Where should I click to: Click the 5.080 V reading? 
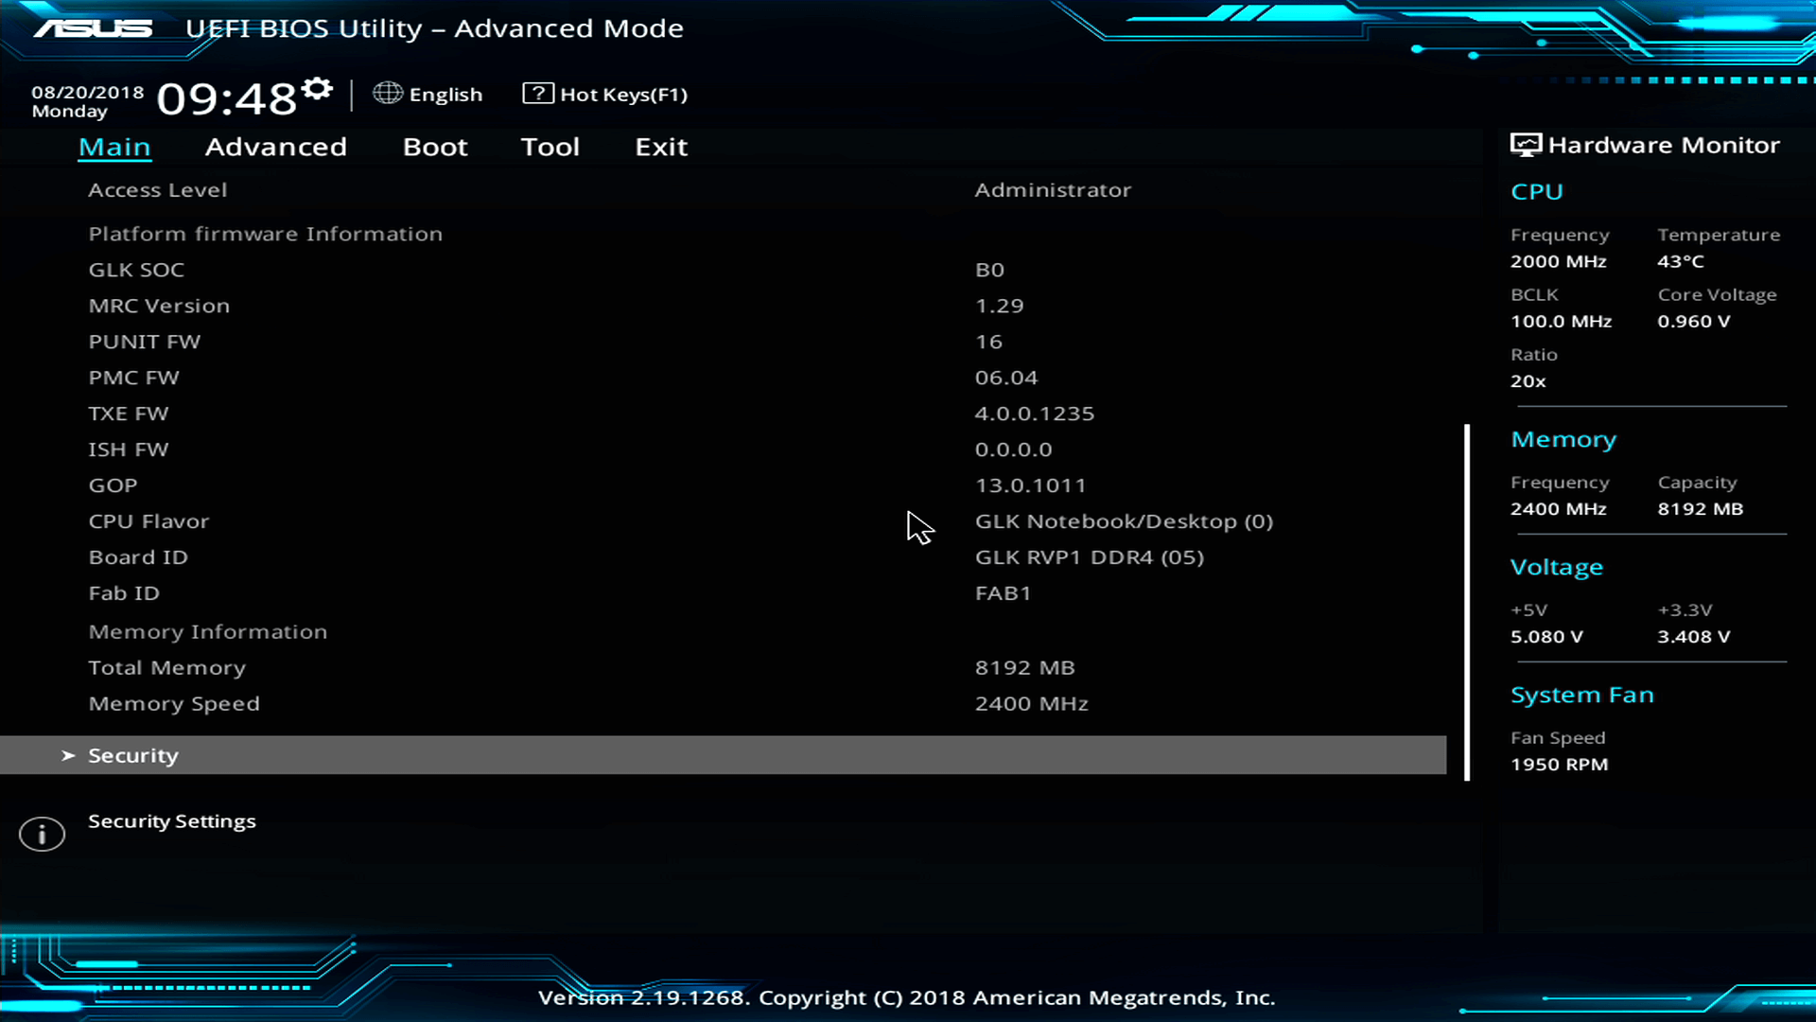(x=1546, y=637)
